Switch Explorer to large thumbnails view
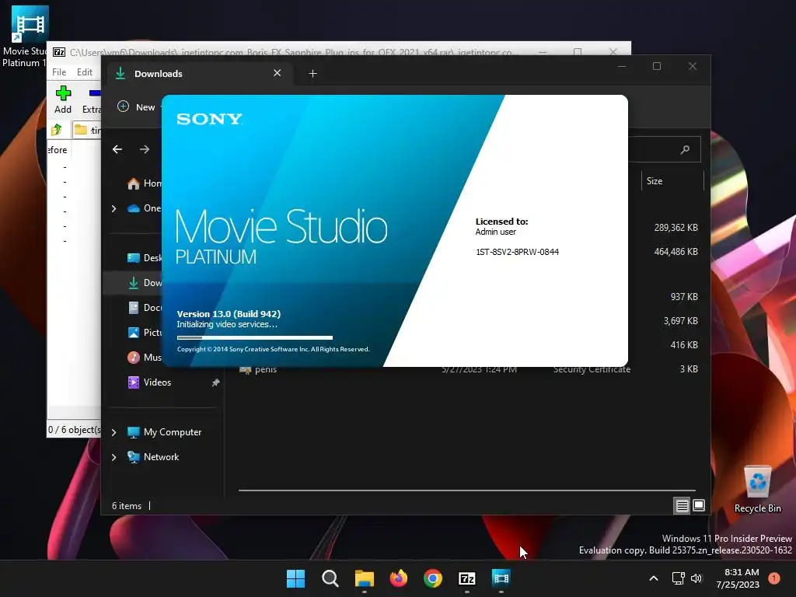This screenshot has width=796, height=597. 699,505
